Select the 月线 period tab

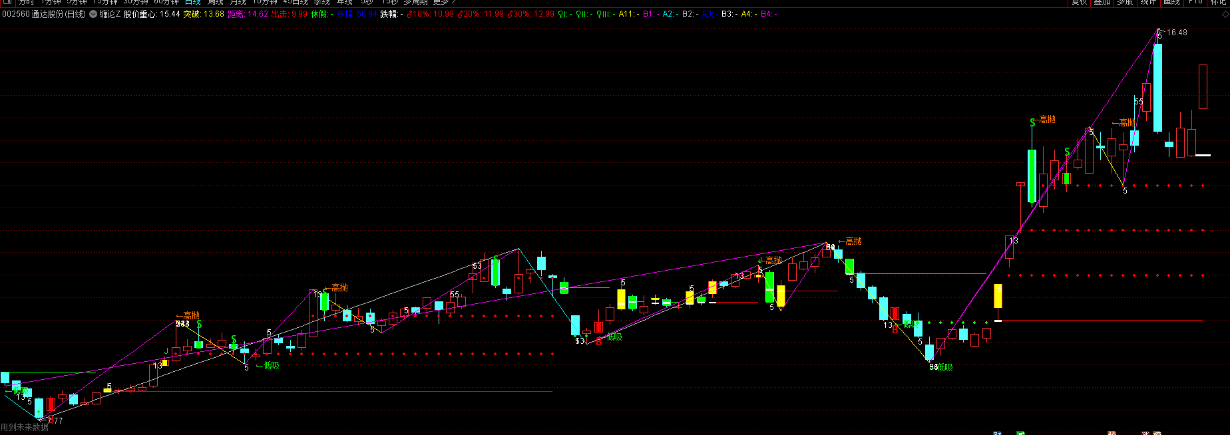[x=238, y=2]
